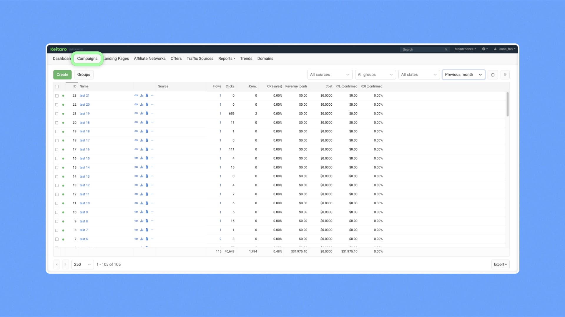Open the tracking link icon for test 21
Viewport: 565px width, 317px height.
pos(136,95)
